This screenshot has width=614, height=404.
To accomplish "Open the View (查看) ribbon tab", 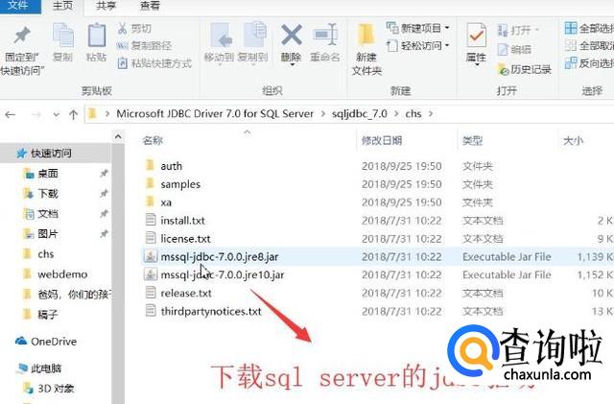I will tap(150, 6).
